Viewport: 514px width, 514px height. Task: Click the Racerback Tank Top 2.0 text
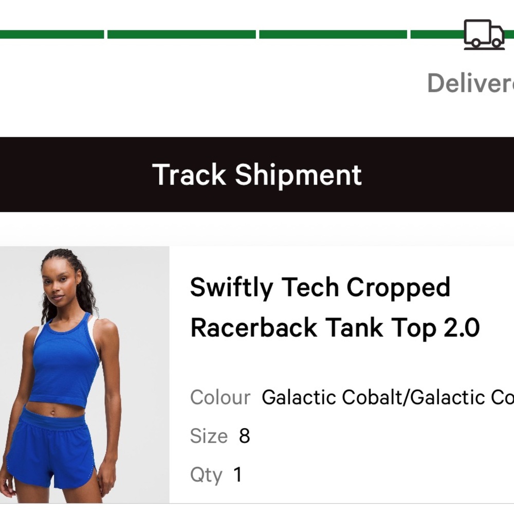(335, 327)
